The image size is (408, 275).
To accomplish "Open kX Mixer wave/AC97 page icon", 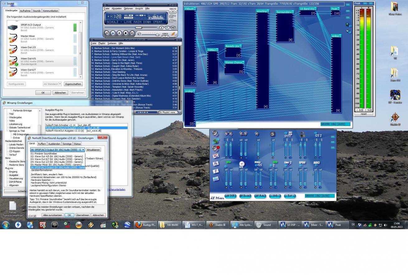I will coord(216,156).
